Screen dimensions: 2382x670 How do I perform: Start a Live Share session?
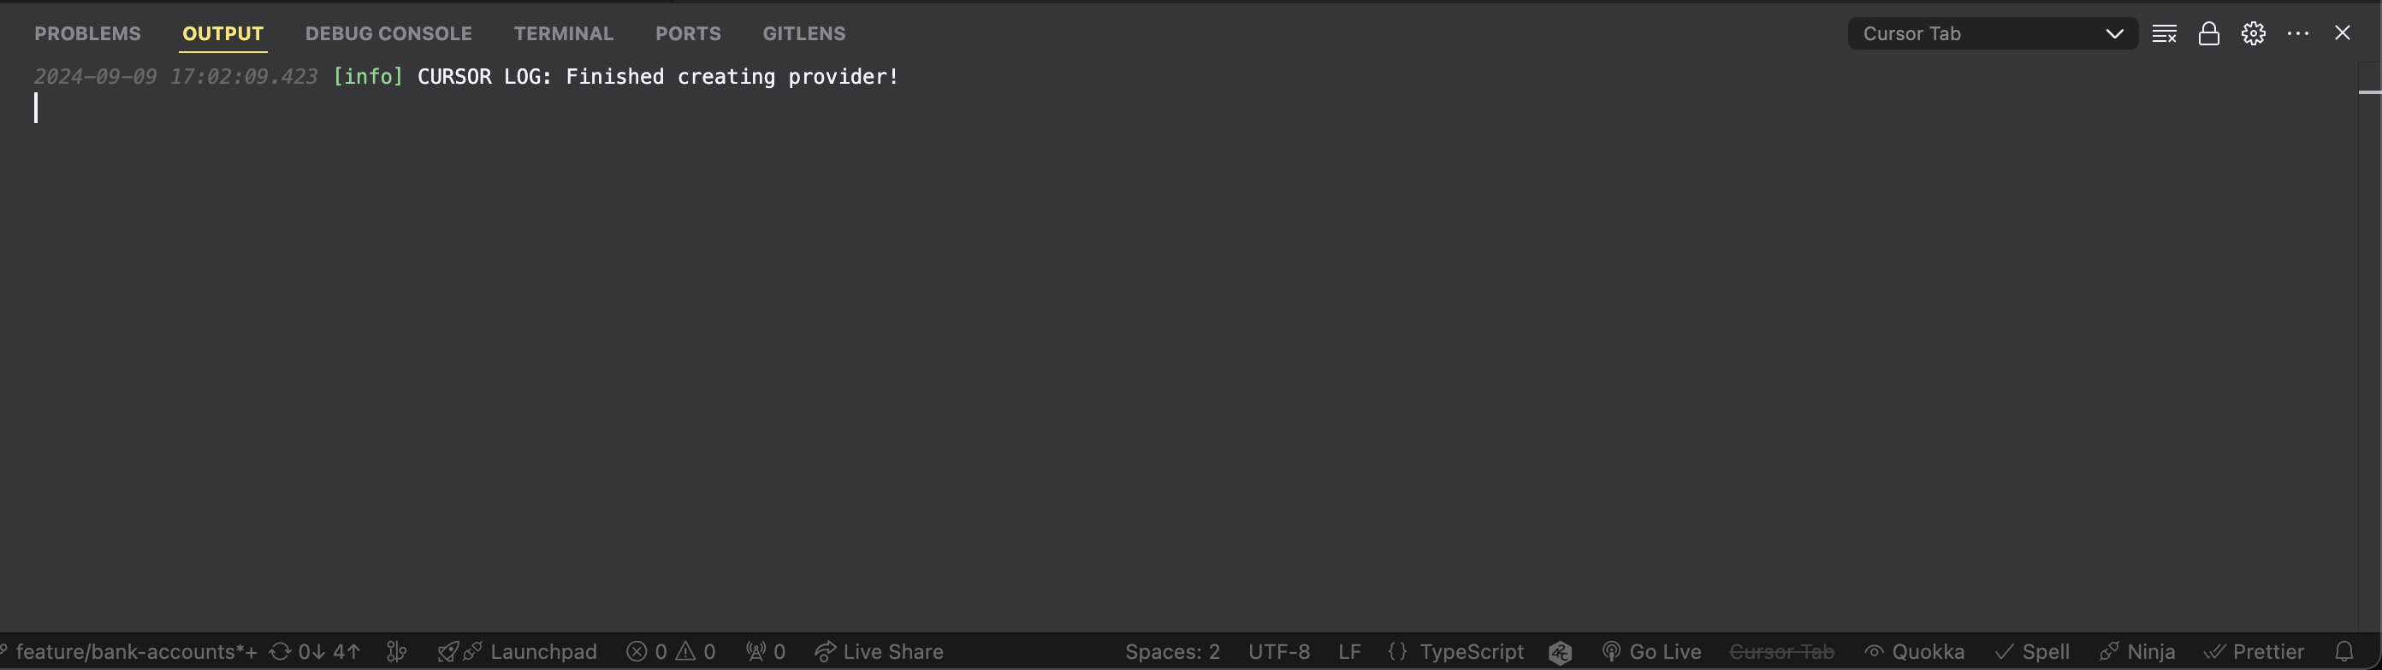pos(879,651)
